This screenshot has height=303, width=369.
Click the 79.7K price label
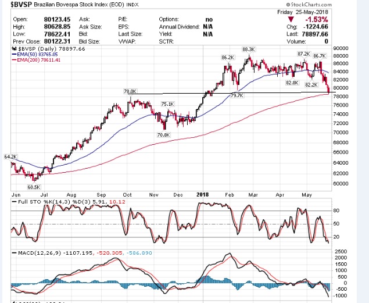click(237, 95)
